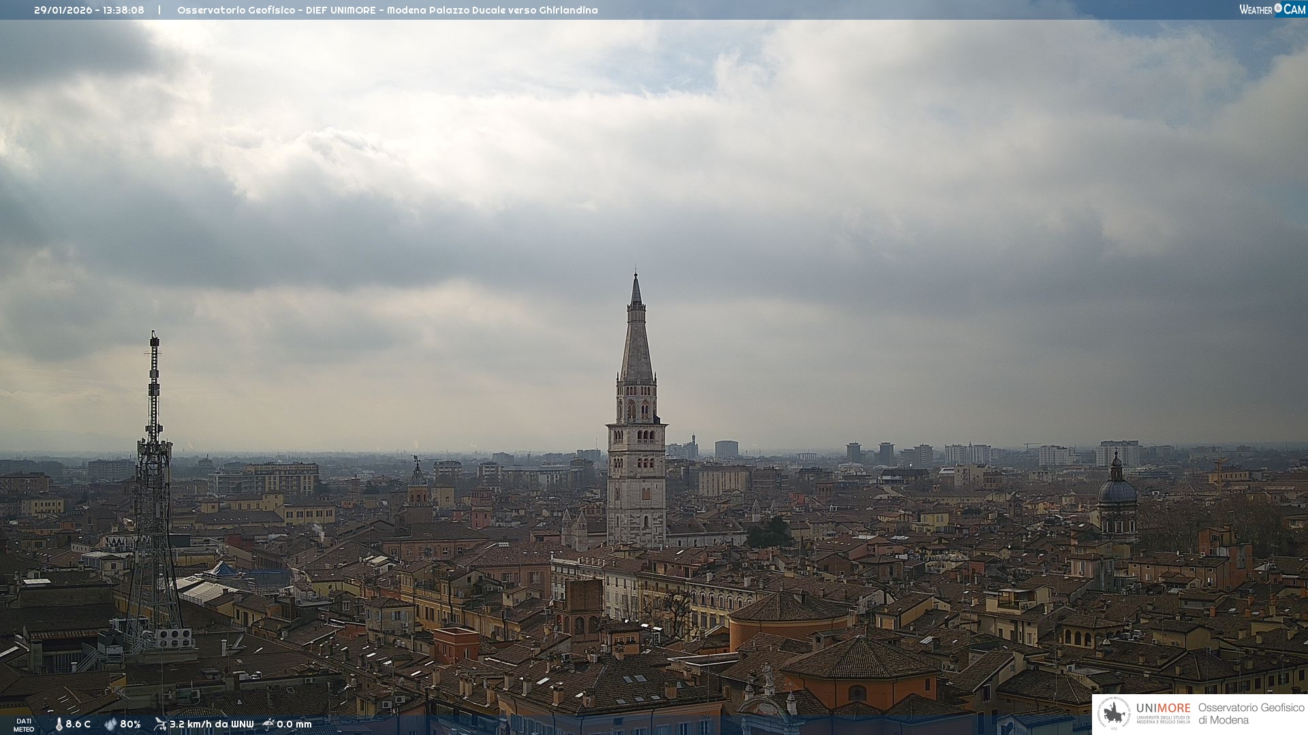Click the DATI METEO label
The height and width of the screenshot is (735, 1308).
coord(24,725)
